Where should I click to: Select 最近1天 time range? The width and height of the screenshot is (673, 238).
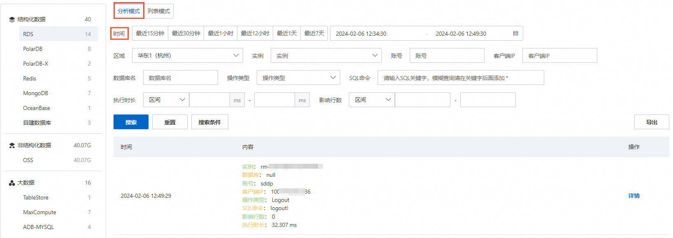[x=287, y=33]
